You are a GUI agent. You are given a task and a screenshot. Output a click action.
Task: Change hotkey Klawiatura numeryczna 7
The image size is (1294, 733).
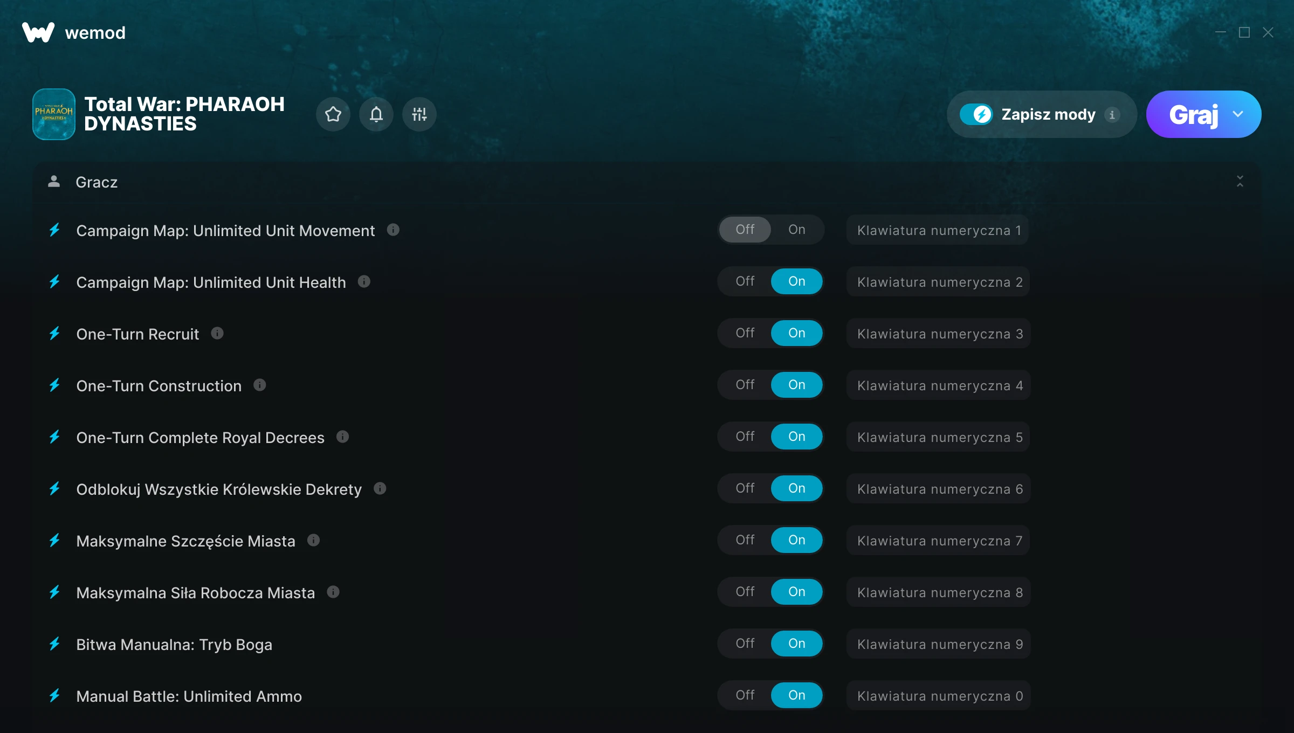click(x=938, y=541)
